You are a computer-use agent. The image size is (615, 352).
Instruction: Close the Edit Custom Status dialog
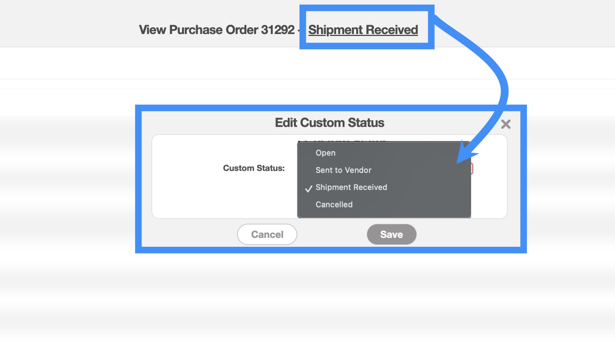(506, 124)
